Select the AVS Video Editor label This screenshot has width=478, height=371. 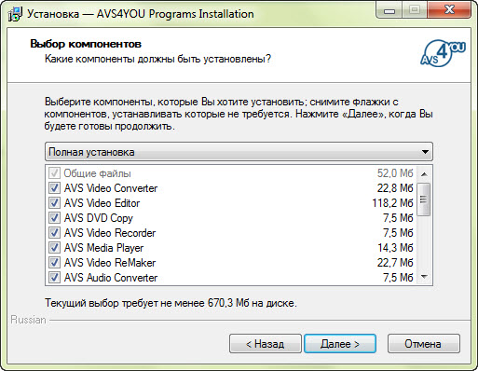tap(102, 203)
